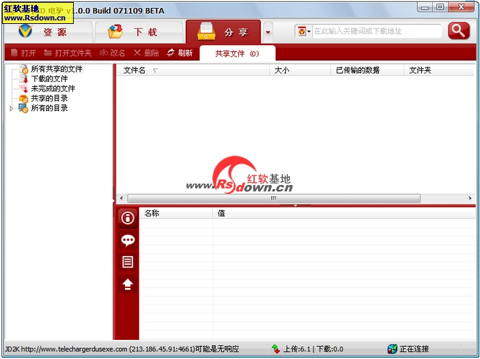Viewport: 480px width, 359px height.
Task: Click the 未完成的文件 icon
Action: [24, 89]
